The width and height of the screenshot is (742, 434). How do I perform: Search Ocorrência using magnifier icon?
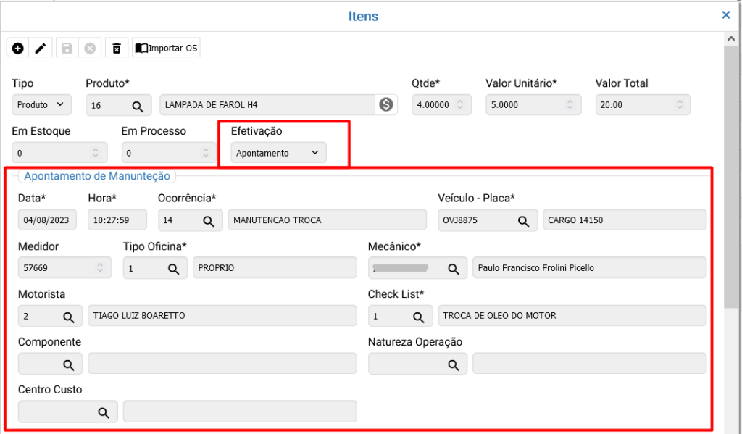click(x=208, y=220)
